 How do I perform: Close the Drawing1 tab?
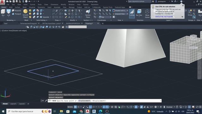[98, 23]
